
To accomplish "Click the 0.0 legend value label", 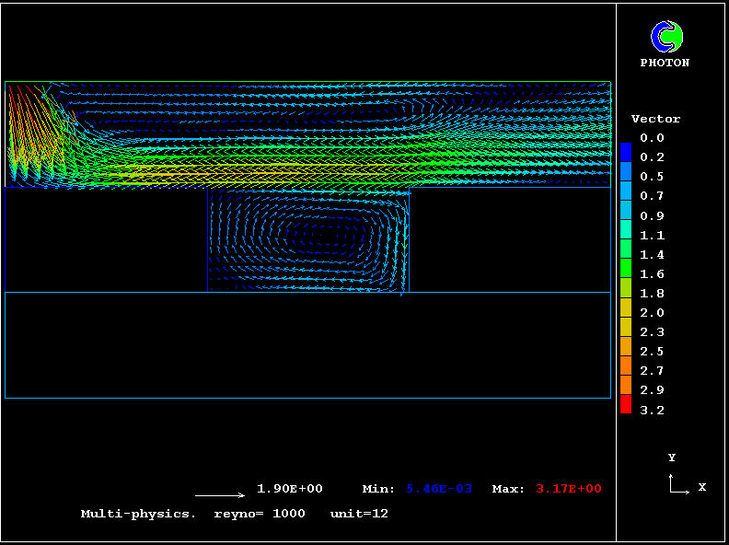I will coord(653,138).
